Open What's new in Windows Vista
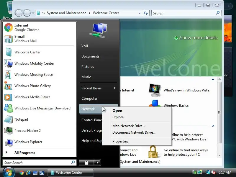 (179, 90)
